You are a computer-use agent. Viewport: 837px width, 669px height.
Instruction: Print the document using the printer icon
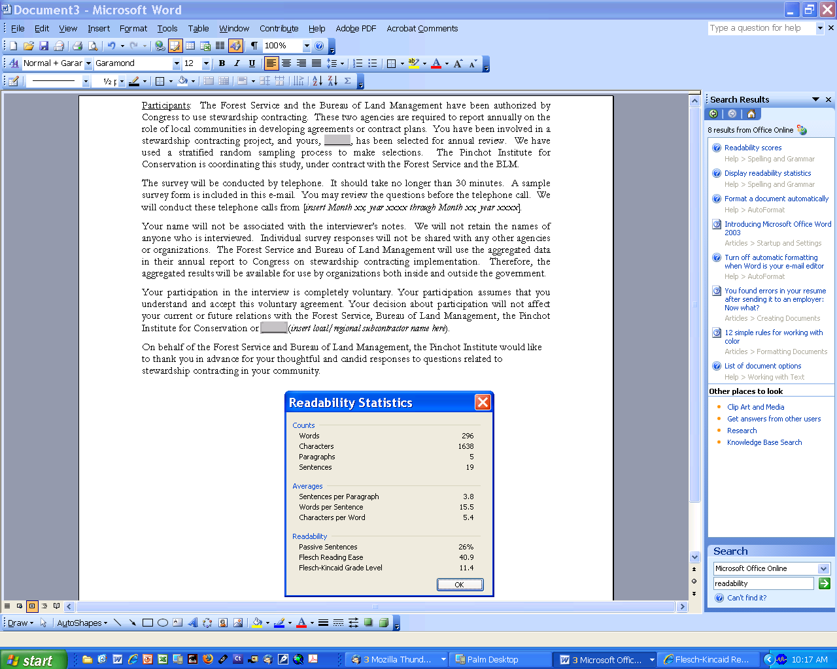click(x=77, y=46)
